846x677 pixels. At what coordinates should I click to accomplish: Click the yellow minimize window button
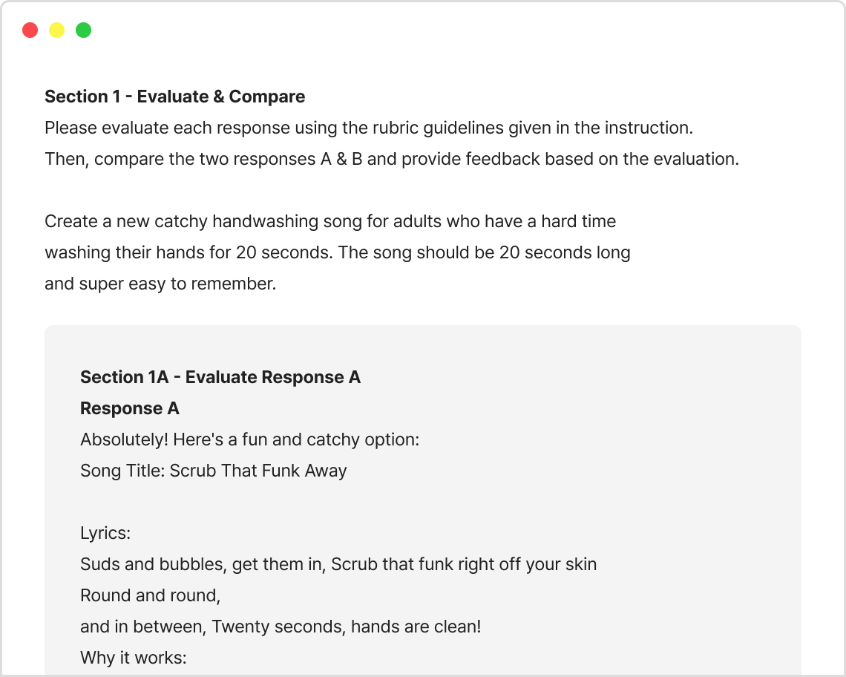57,30
